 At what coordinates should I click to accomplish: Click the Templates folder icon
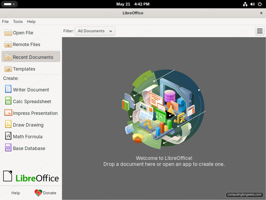coord(8,69)
